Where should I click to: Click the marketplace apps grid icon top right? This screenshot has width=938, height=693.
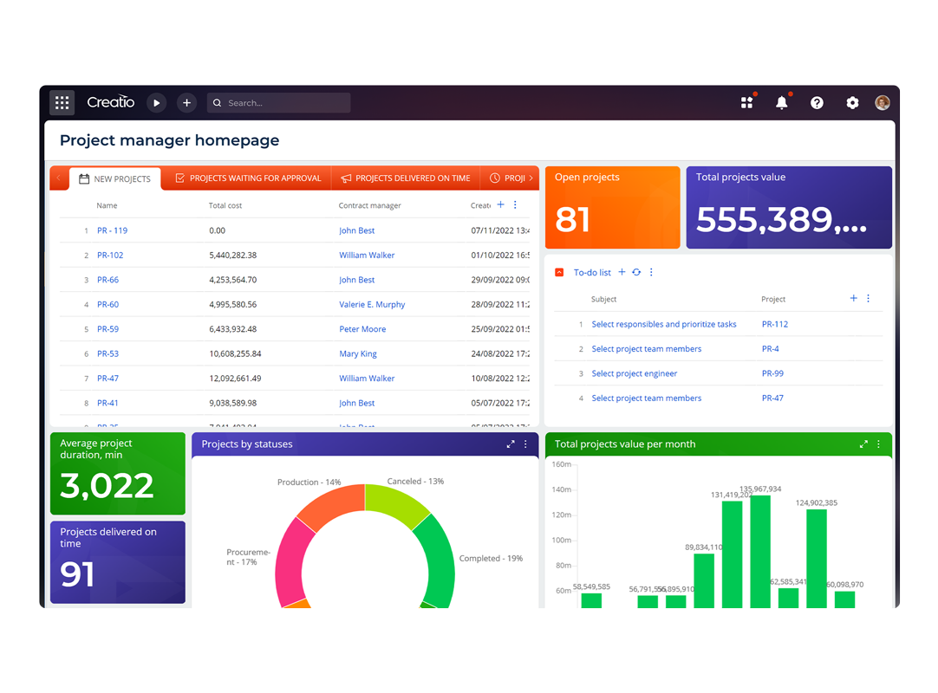click(x=746, y=102)
